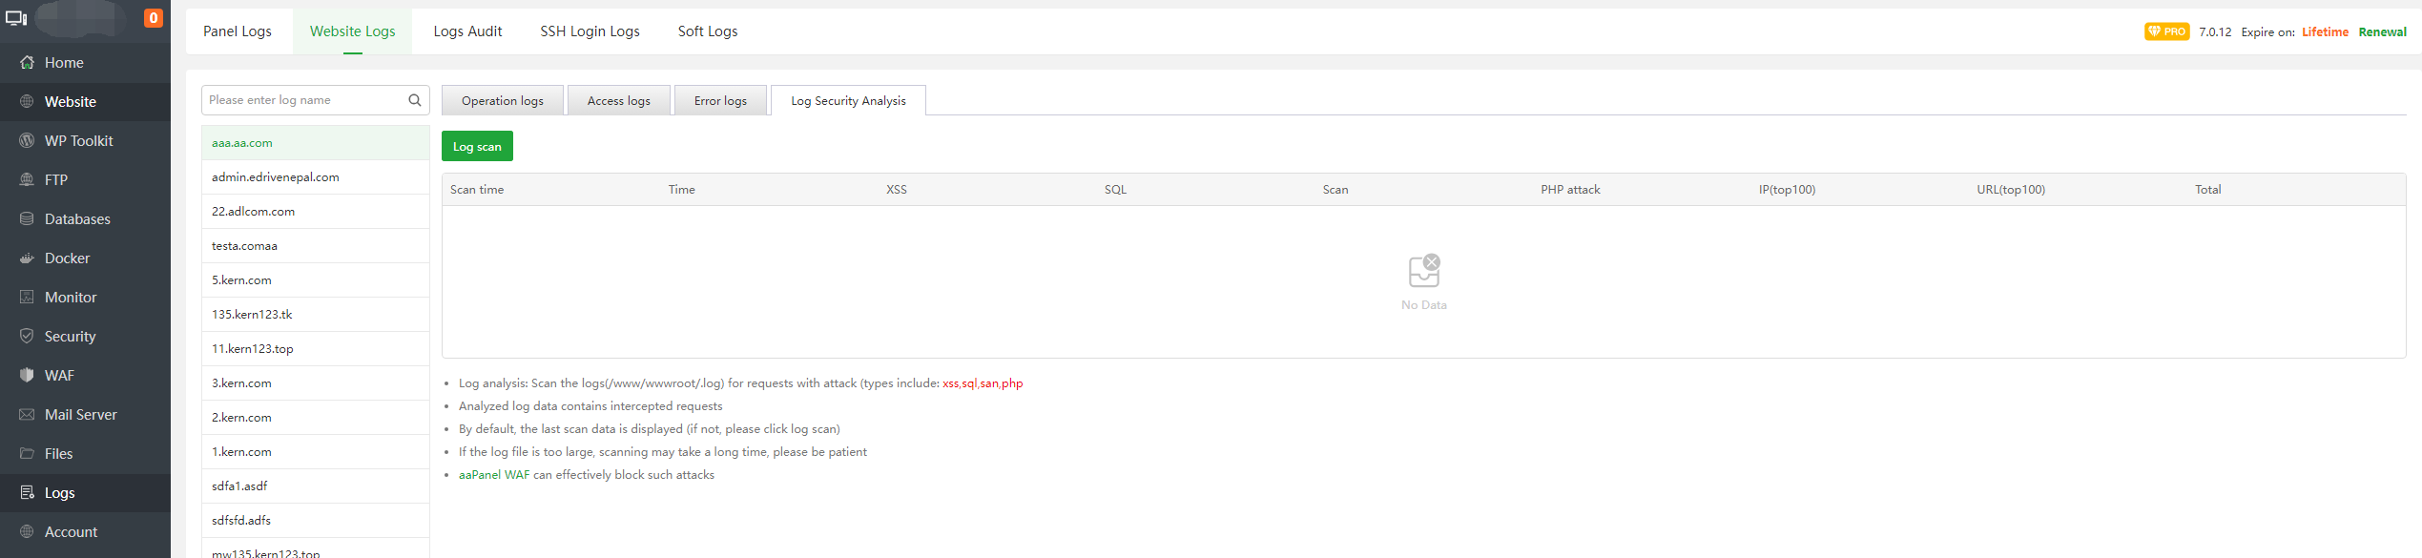
Task: Select site 1.kern.com
Action: 316,452
